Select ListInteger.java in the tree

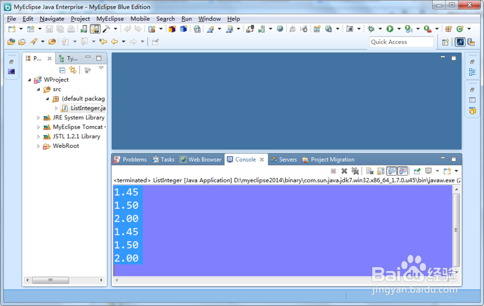pyautogui.click(x=83, y=108)
